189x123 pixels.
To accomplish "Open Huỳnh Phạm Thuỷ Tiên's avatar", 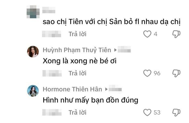I will click(x=33, y=52).
